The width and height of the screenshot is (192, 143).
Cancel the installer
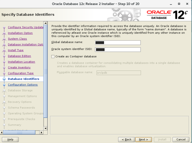pos(181,139)
